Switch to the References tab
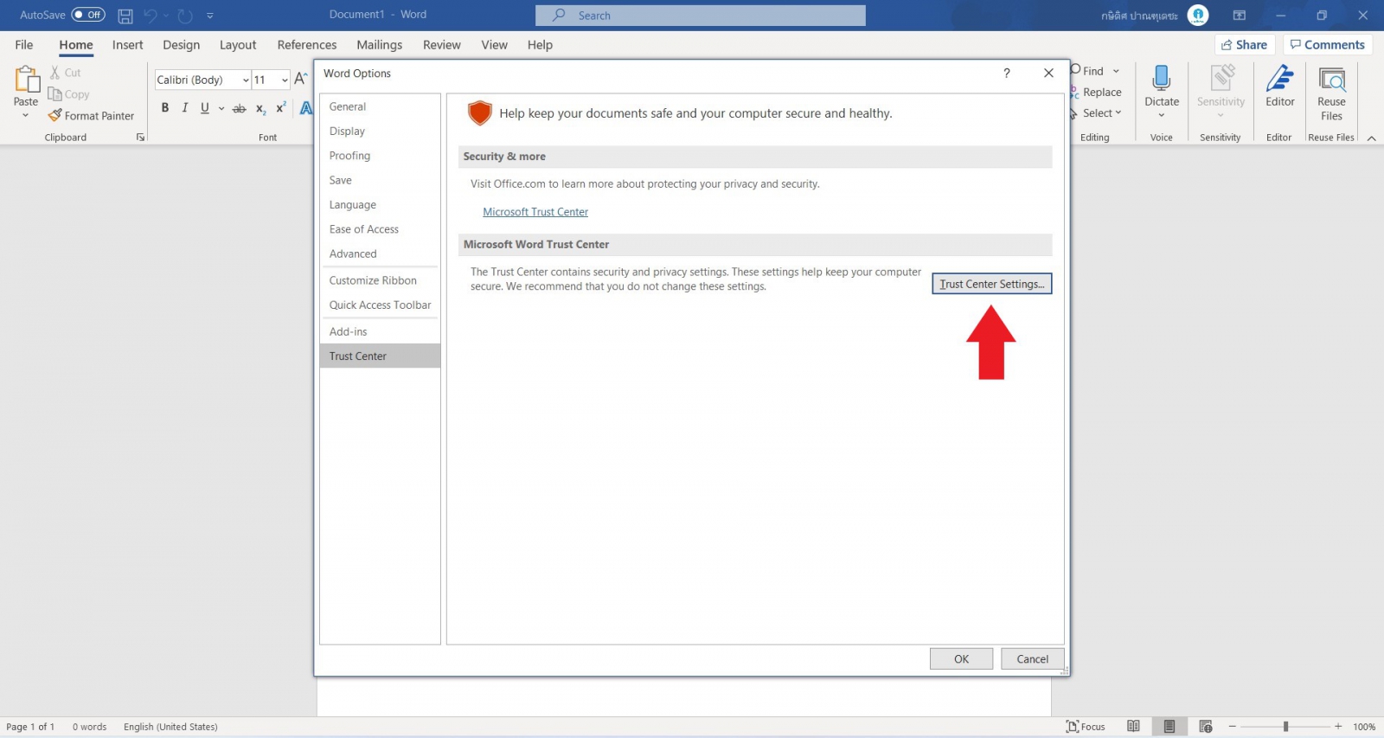Screen dimensions: 1384x738 (x=307, y=45)
